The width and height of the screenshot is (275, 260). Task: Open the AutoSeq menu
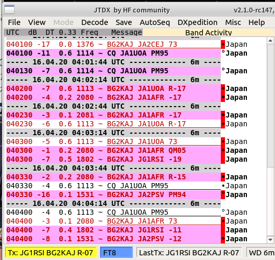(155, 22)
